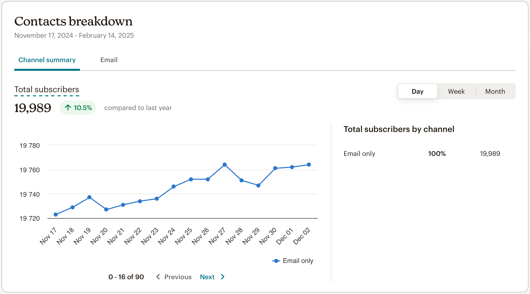This screenshot has width=530, height=294.
Task: Select the Nov 27 peak data point
Action: click(x=225, y=165)
